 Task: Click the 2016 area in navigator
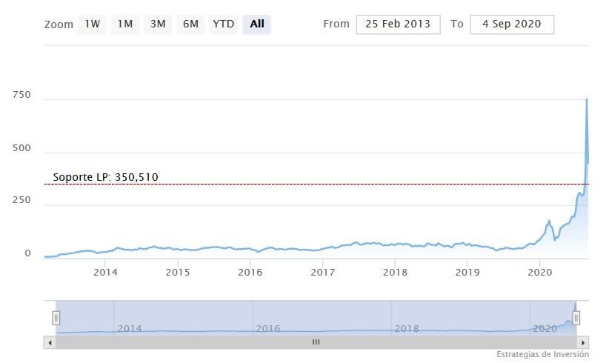[x=268, y=327]
